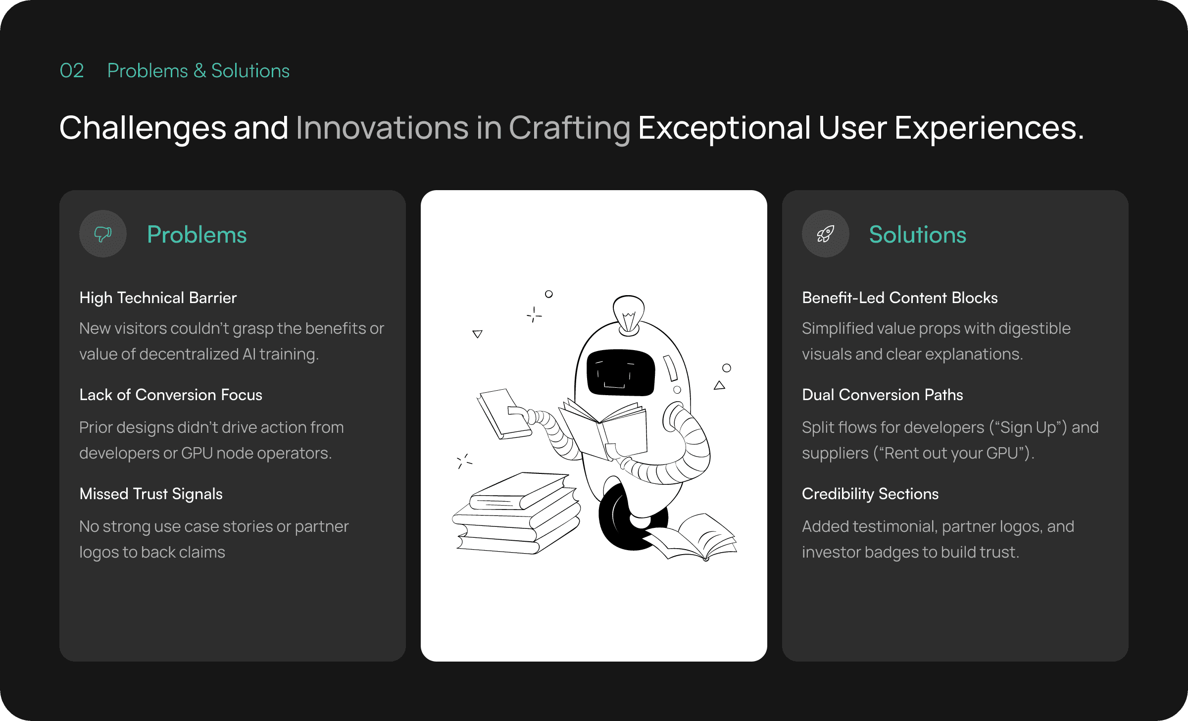
Task: Click the Missed Trust Signals title
Action: coord(151,494)
